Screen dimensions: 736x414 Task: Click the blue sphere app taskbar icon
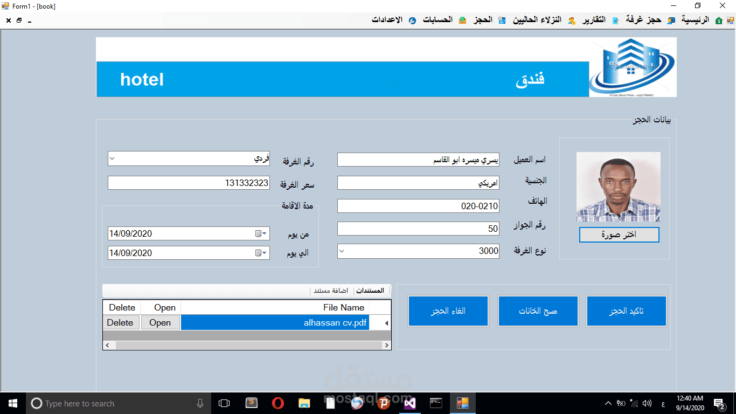(357, 403)
